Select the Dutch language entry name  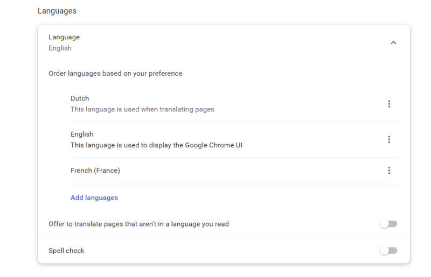(80, 98)
